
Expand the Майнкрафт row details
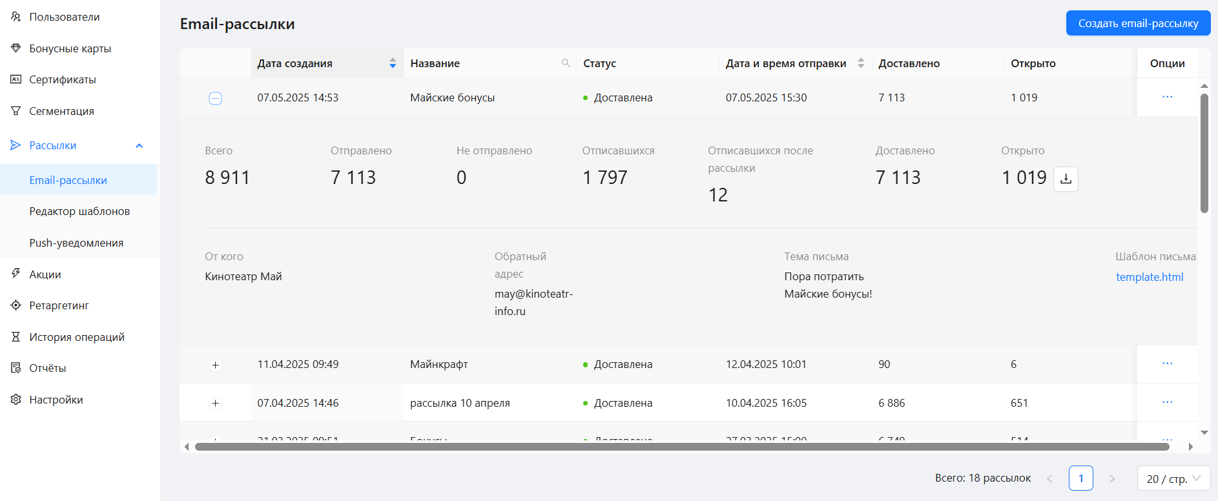(216, 365)
